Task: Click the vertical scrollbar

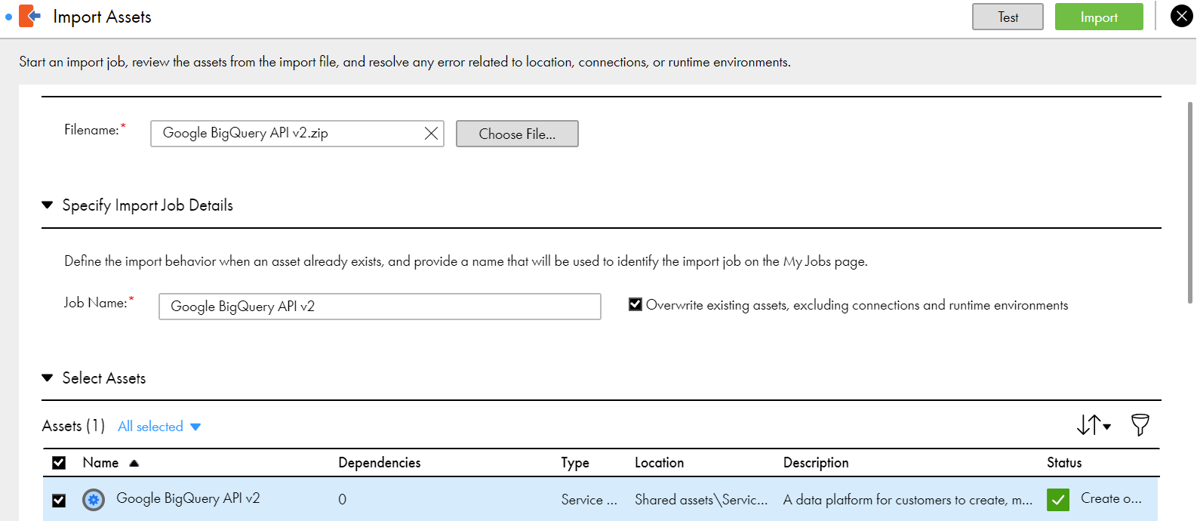Action: 1190,202
